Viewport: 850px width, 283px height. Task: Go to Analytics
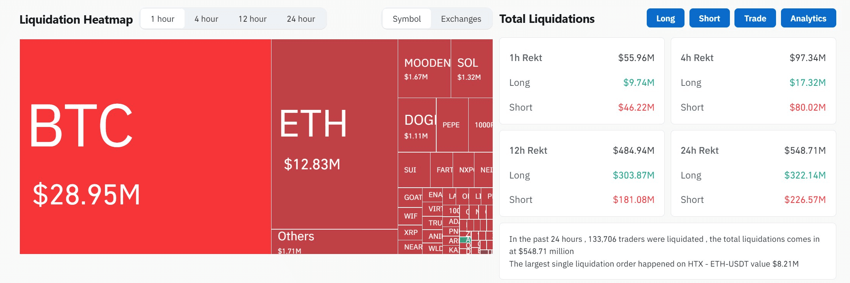(x=808, y=18)
